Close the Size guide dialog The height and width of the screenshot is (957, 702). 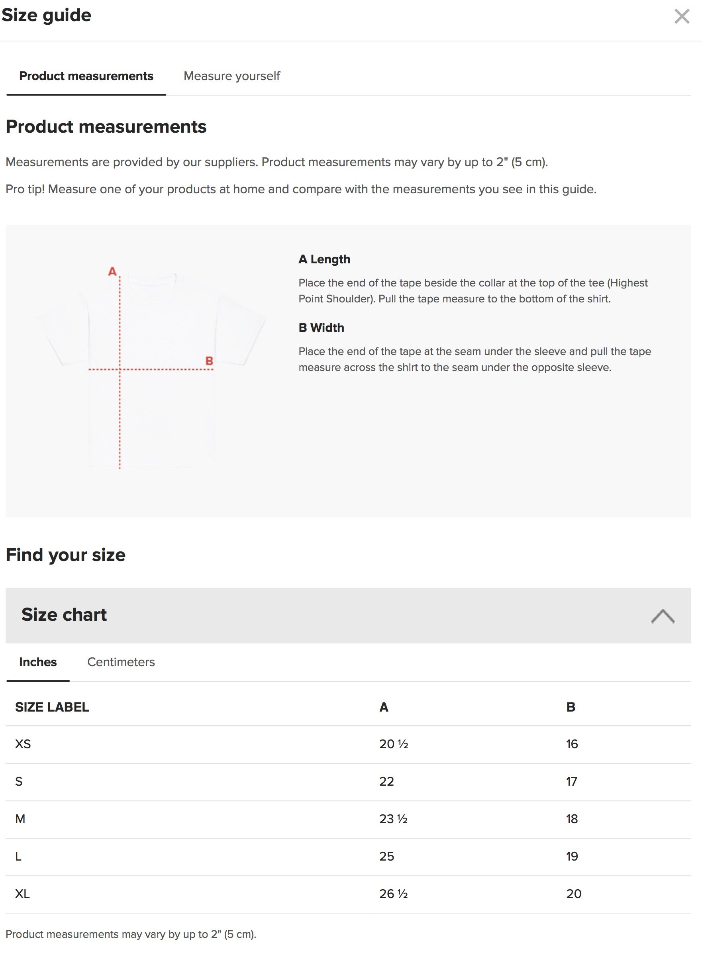(682, 17)
